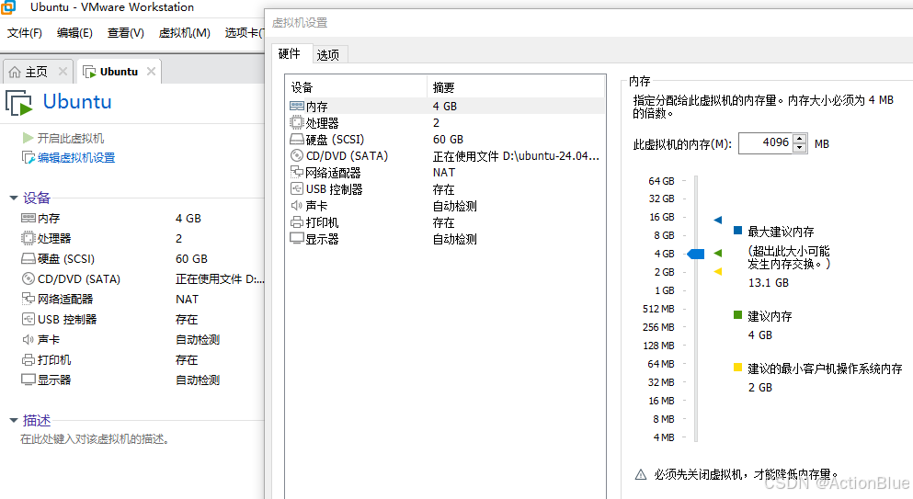Click the large Ubuntu virtual machine icon
The image size is (913, 499).
pos(18,103)
